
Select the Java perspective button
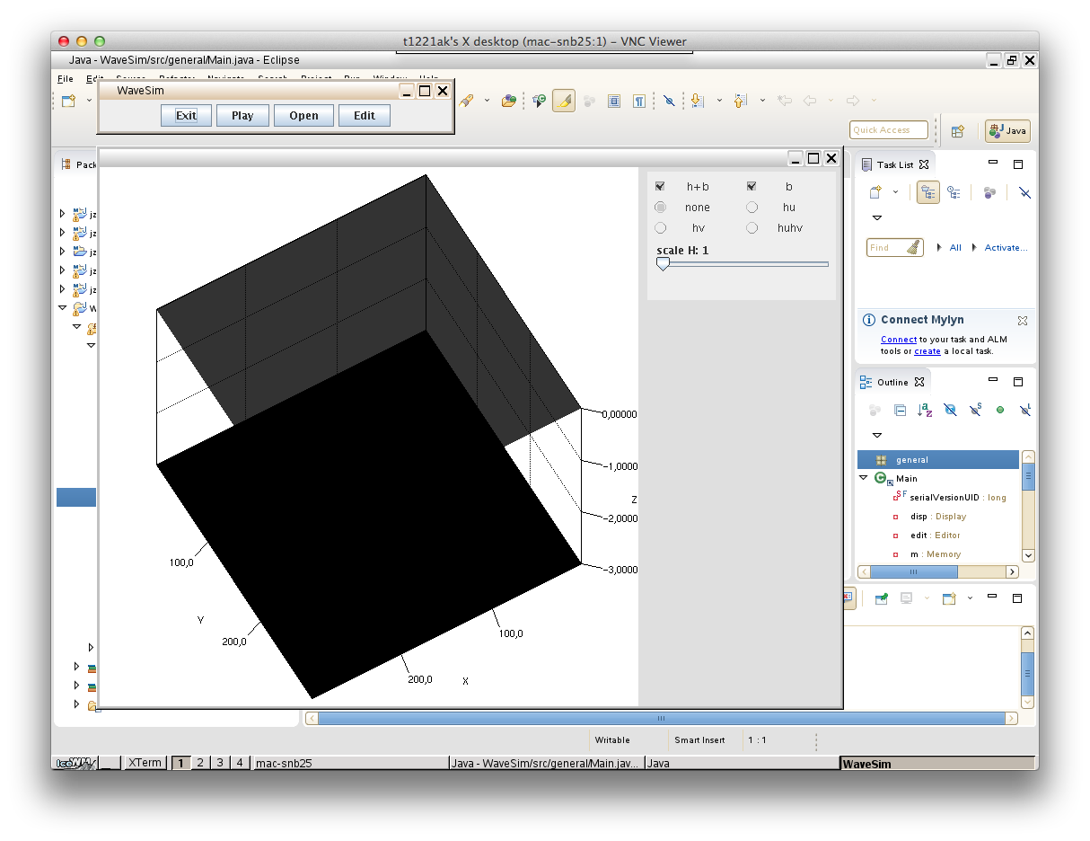(x=1007, y=130)
